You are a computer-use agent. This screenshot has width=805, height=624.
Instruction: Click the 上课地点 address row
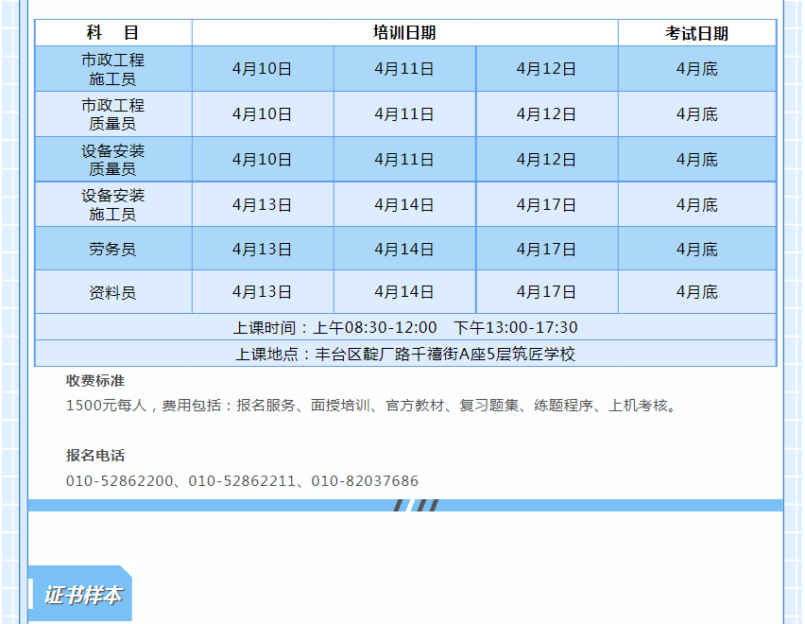tap(405, 354)
